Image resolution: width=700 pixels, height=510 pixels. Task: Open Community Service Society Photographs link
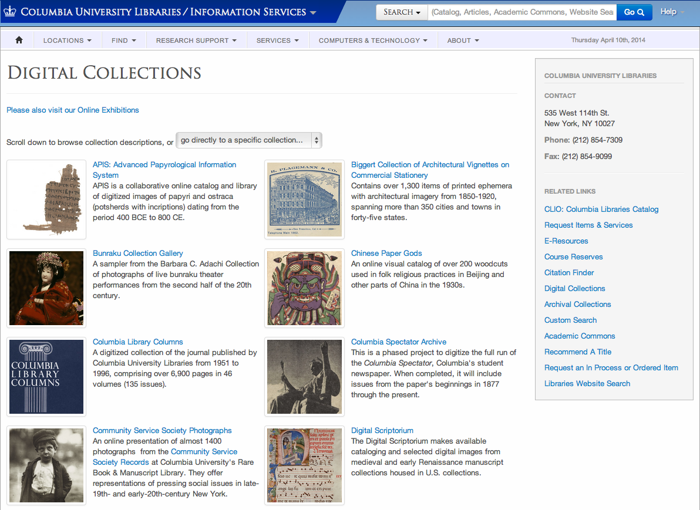[162, 431]
